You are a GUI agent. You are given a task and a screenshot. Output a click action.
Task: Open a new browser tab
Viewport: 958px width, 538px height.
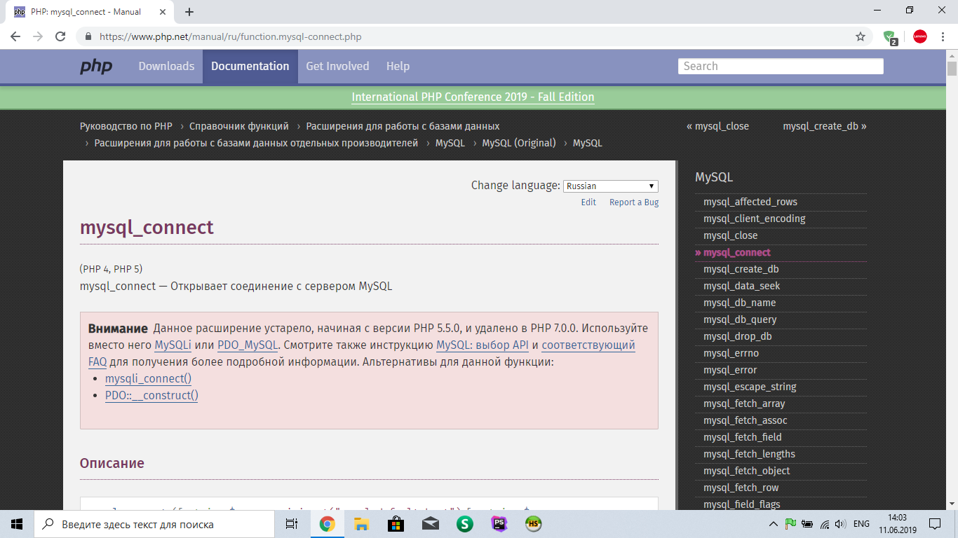pos(189,12)
